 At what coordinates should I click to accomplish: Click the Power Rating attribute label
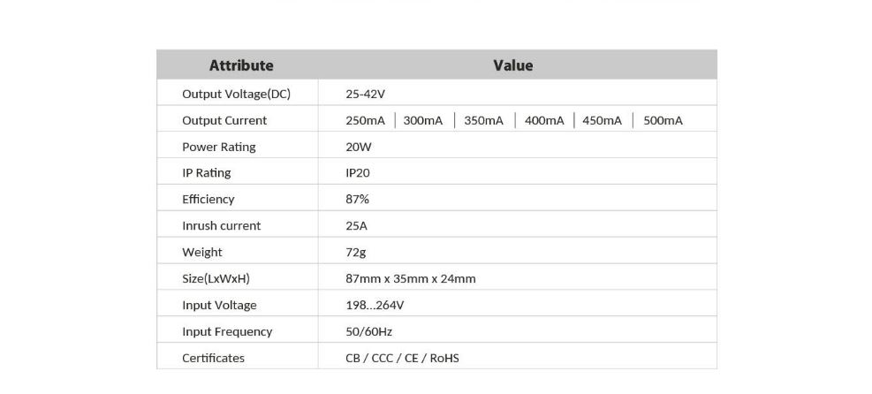219,148
